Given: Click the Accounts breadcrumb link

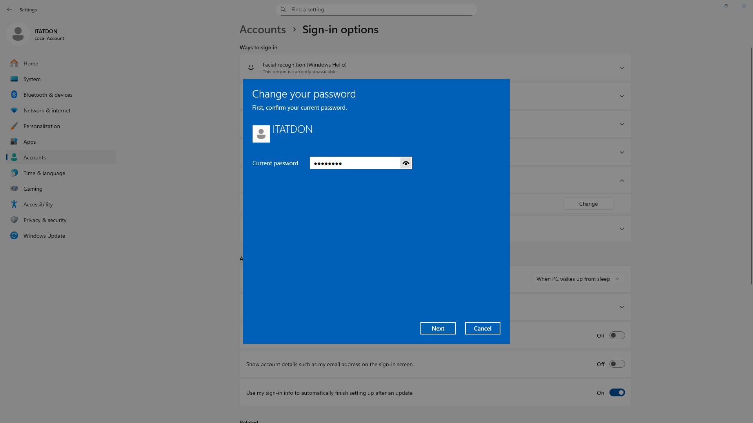Looking at the screenshot, I should [x=262, y=29].
